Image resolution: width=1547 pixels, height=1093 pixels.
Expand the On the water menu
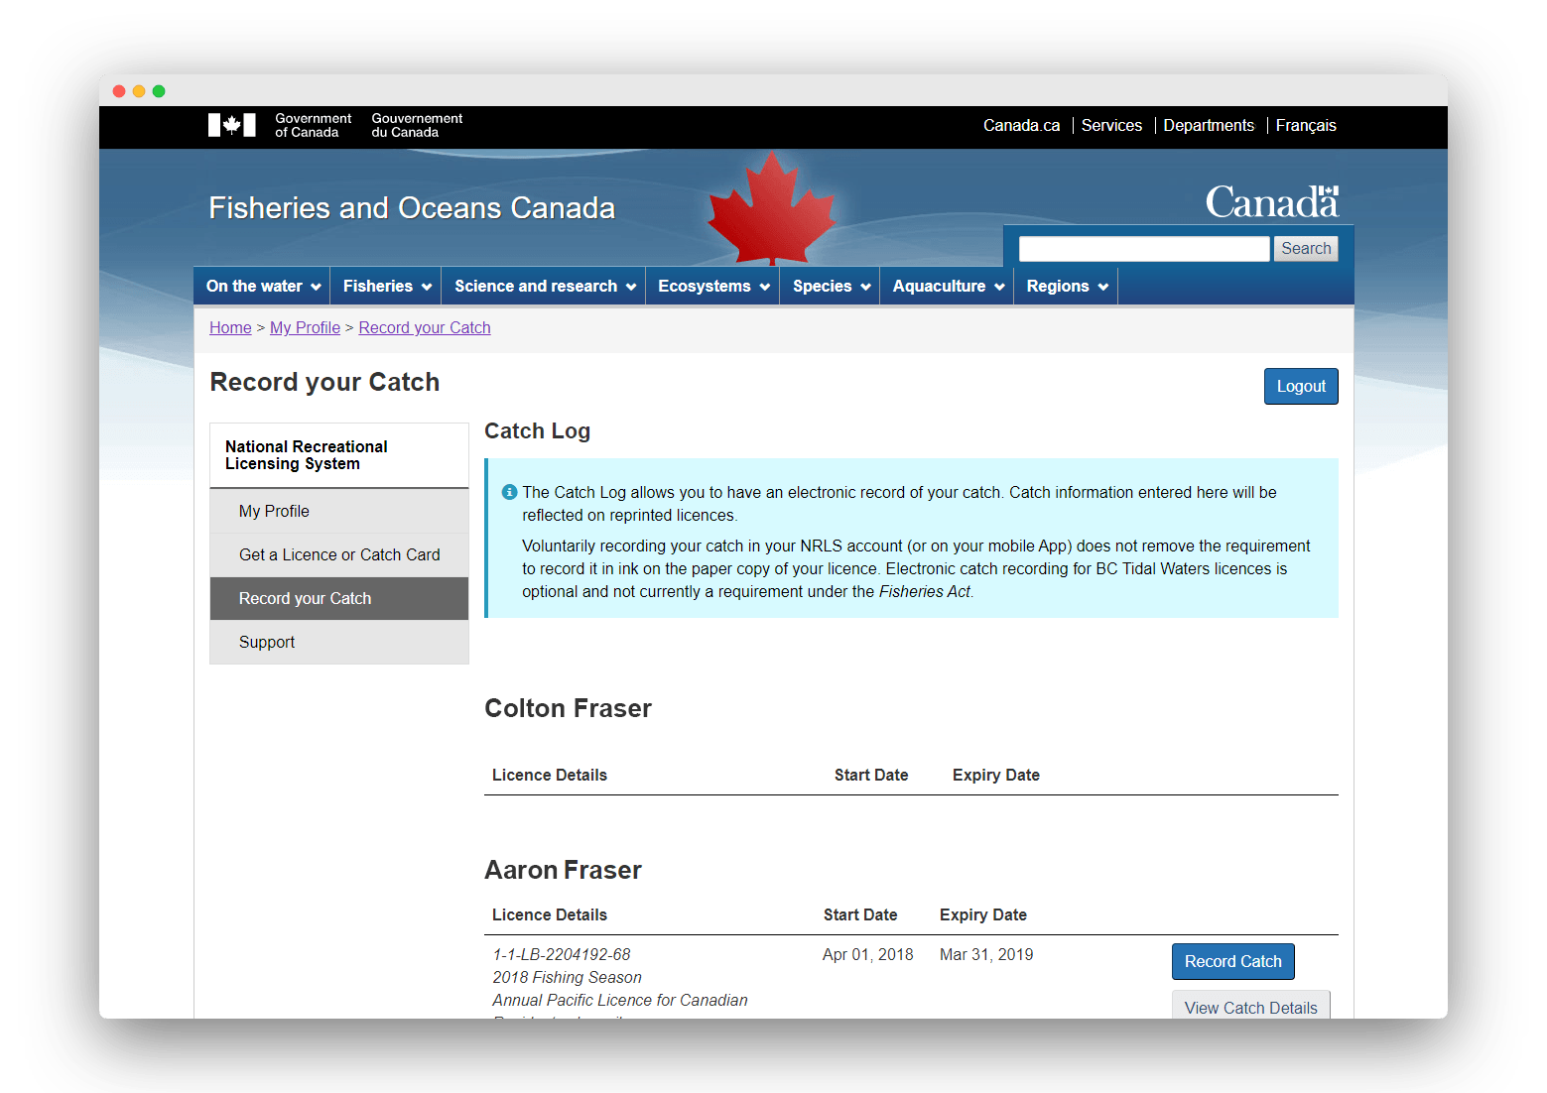263,286
